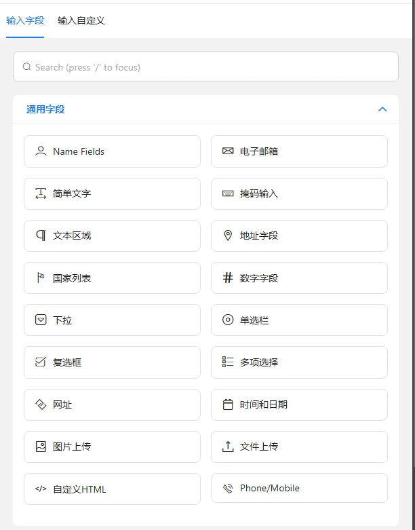Insert the 掩码输入 field
The width and height of the screenshot is (415, 530).
point(299,193)
